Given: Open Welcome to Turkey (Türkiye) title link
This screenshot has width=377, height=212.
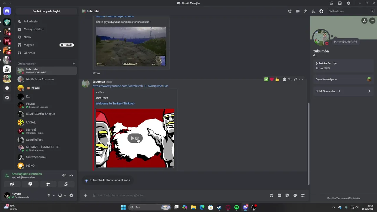Looking at the screenshot, I should pos(115,103).
